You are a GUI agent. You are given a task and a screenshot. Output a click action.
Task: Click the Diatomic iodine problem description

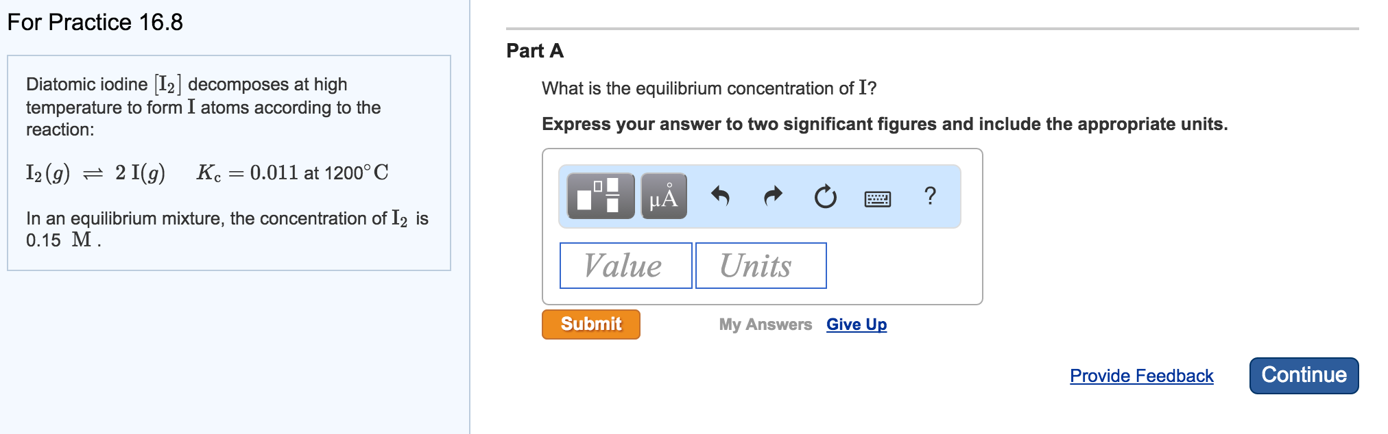point(203,107)
